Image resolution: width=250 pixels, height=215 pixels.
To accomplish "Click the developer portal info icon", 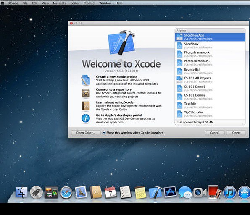I will coord(86,118).
